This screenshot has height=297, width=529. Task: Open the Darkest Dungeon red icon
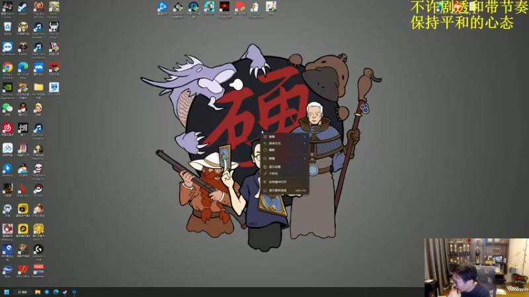[x=224, y=9]
